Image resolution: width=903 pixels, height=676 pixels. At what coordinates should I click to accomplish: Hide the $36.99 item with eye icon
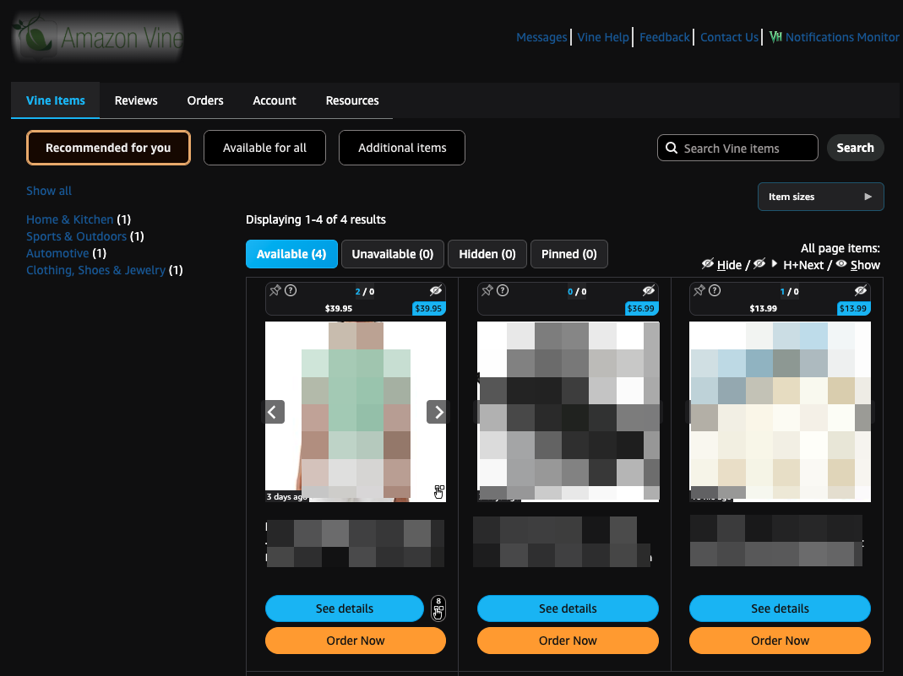[x=648, y=291]
